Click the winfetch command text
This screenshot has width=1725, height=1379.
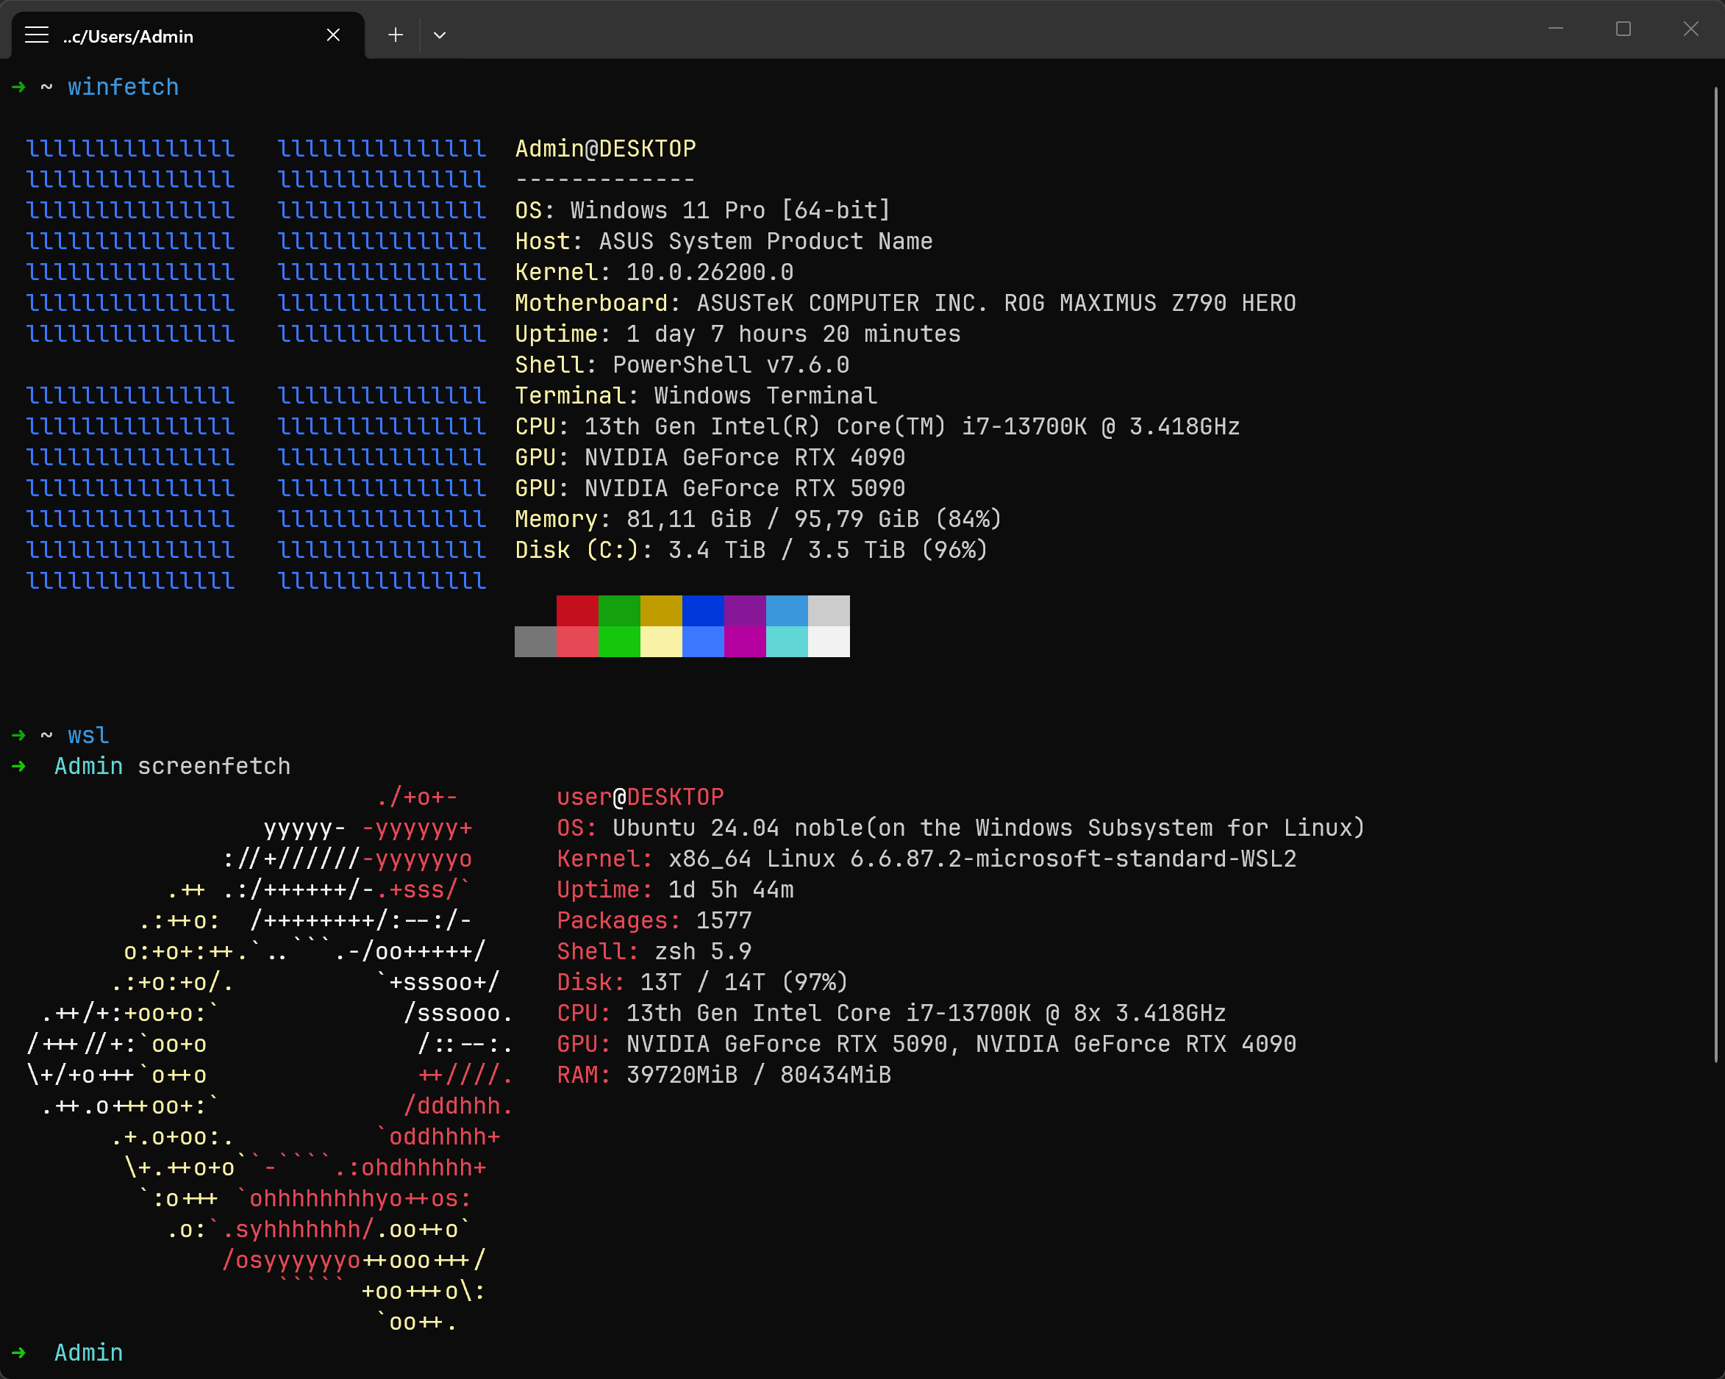click(124, 87)
